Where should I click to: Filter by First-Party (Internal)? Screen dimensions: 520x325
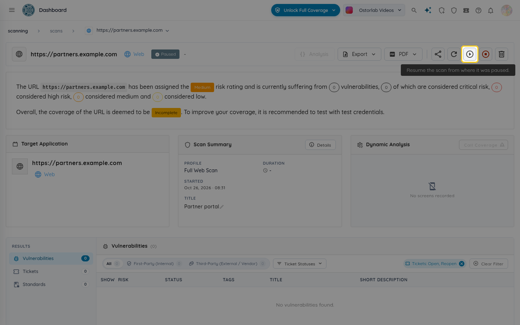tap(154, 264)
